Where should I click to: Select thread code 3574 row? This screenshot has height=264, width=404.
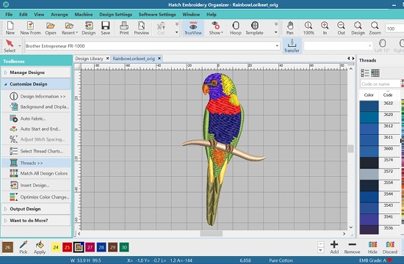[380, 163]
